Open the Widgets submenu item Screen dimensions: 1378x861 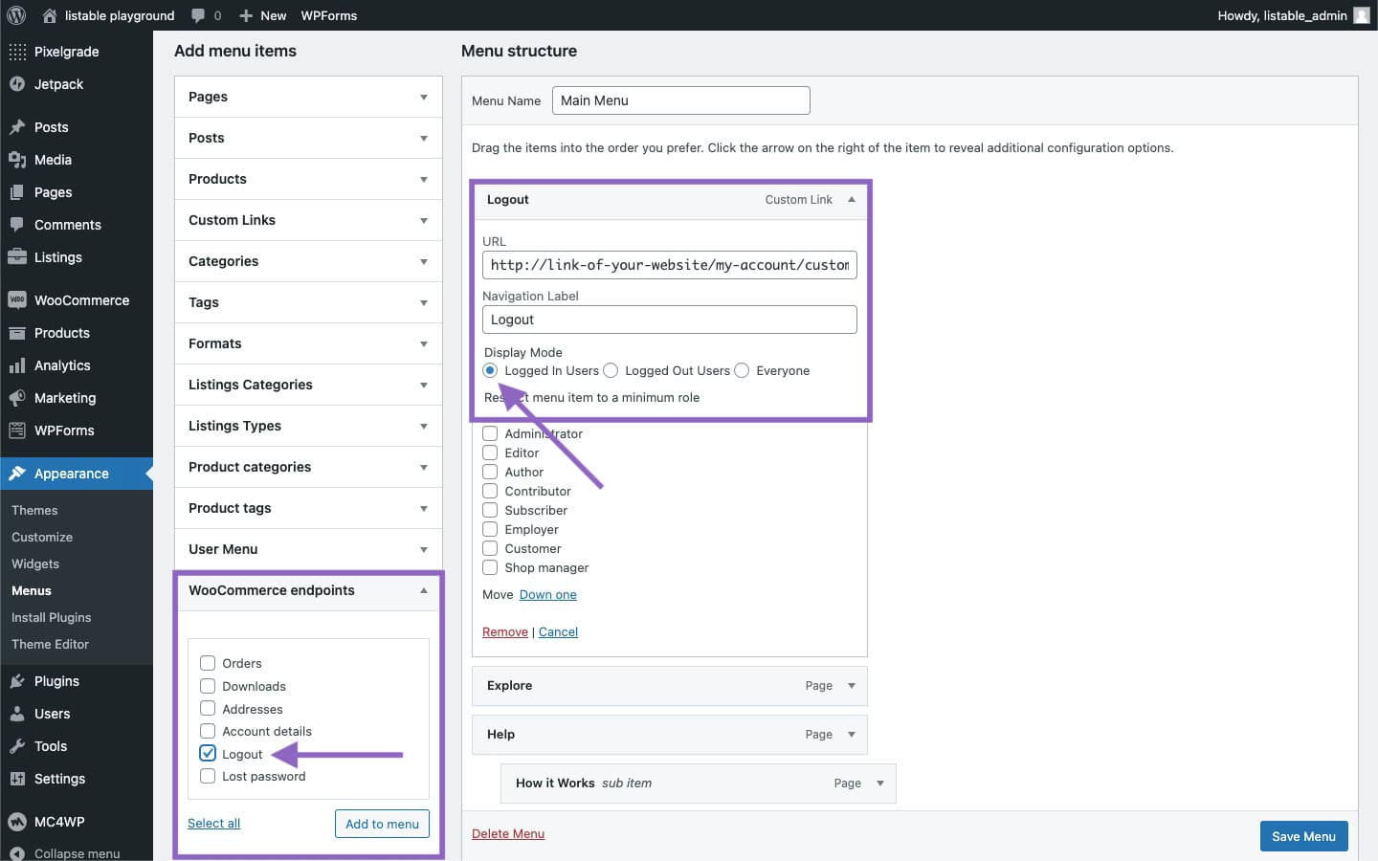35,563
